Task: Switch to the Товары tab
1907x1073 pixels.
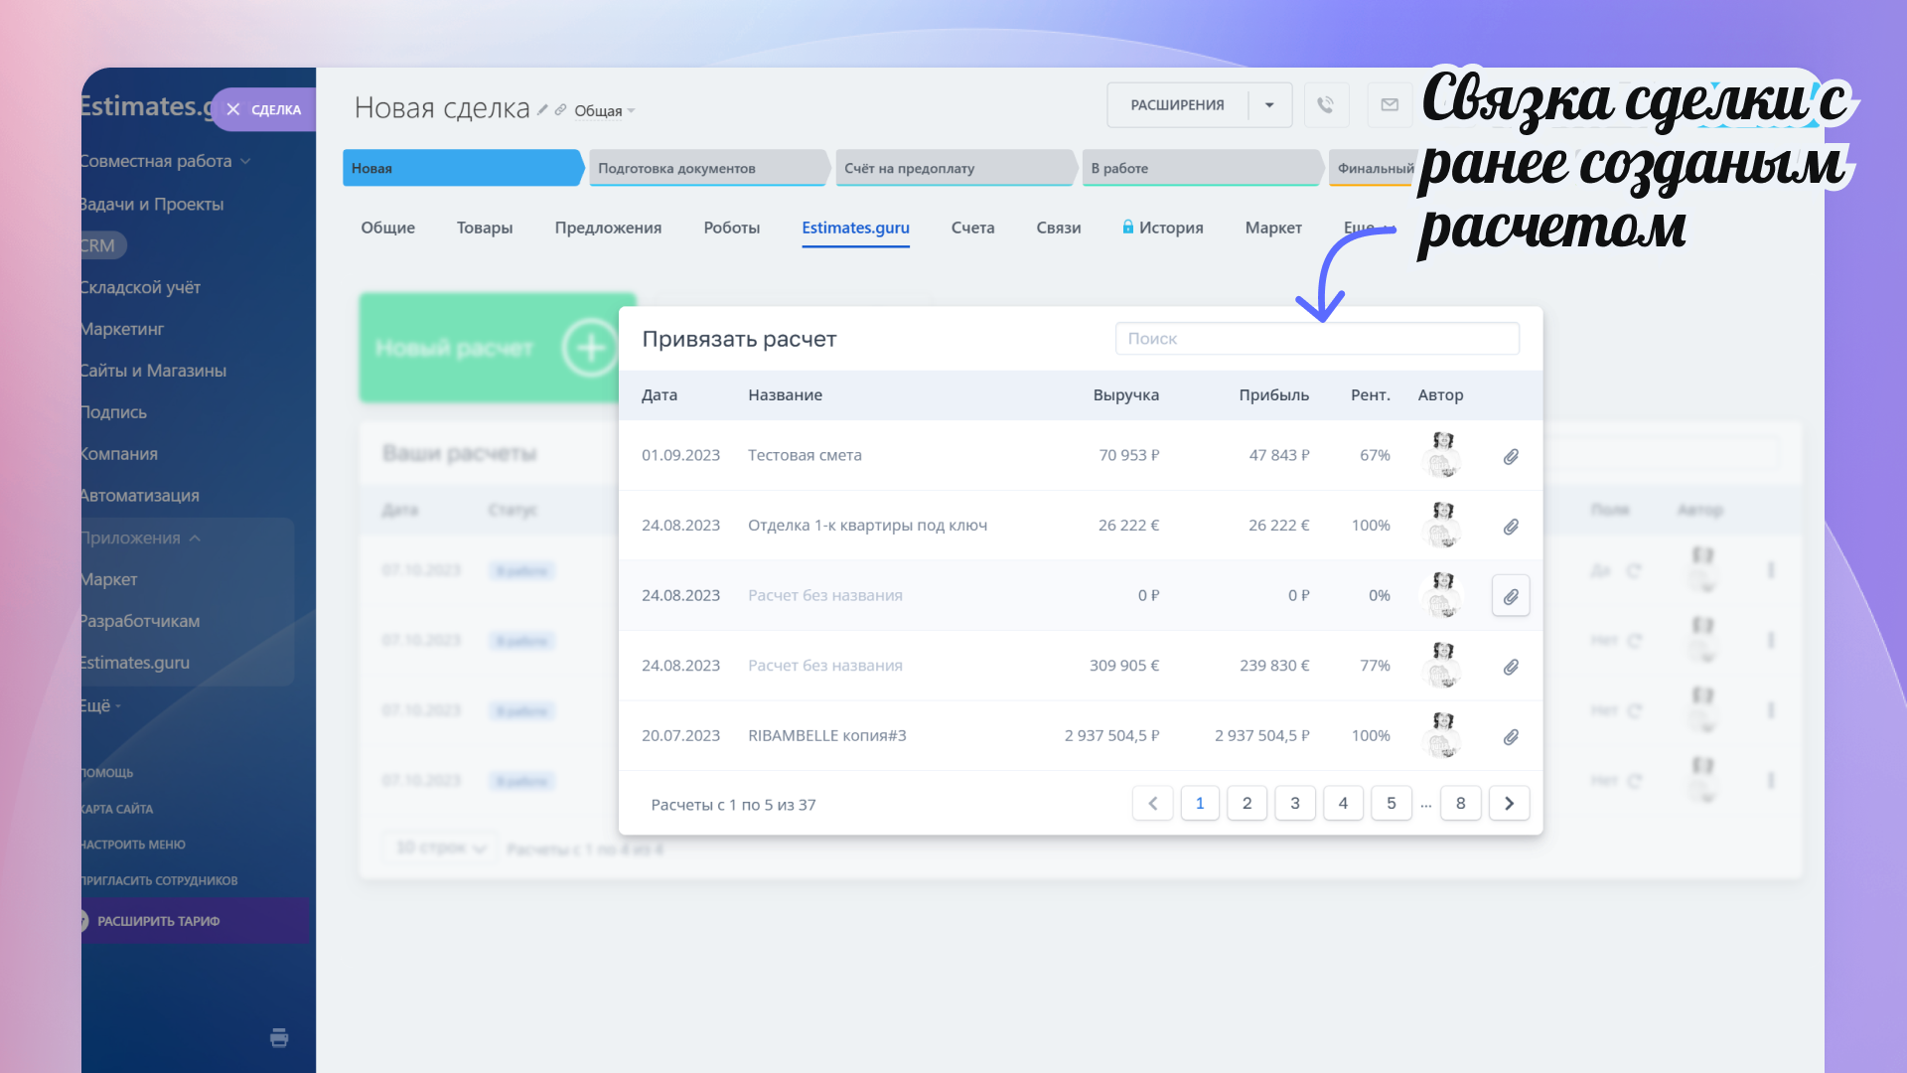Action: (485, 228)
